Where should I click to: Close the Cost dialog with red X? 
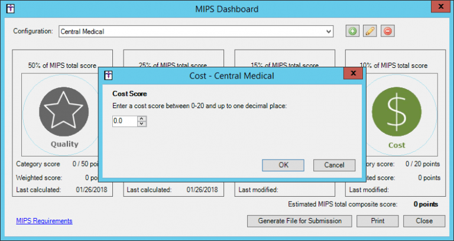(352, 73)
